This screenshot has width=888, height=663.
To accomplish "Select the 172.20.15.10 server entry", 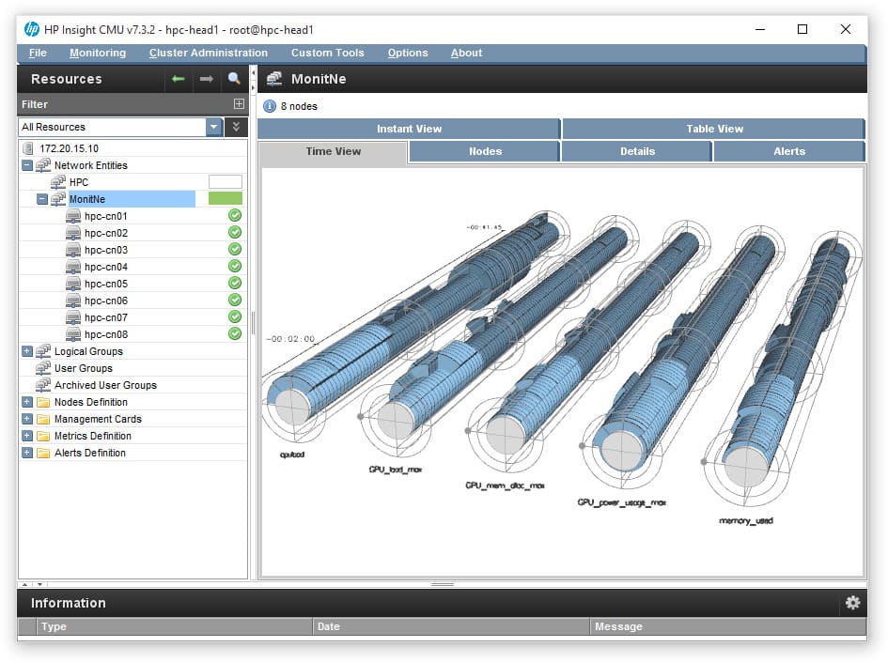I will click(x=69, y=148).
